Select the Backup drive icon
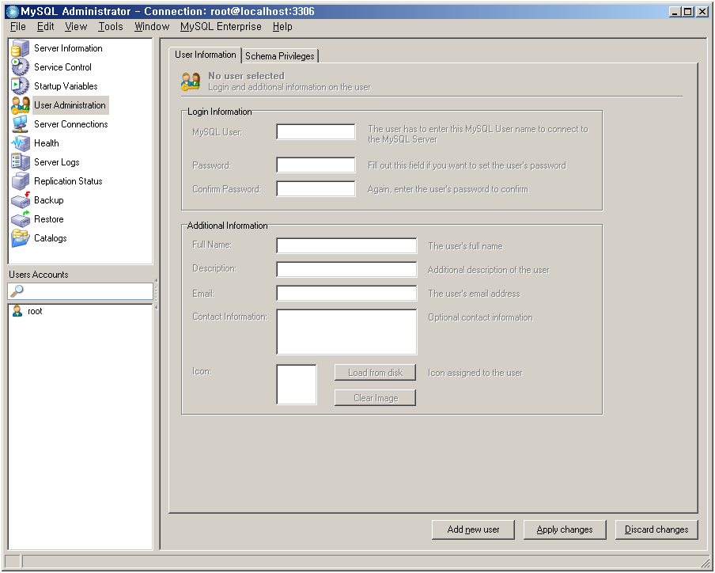Image resolution: width=715 pixels, height=573 pixels. click(x=20, y=200)
